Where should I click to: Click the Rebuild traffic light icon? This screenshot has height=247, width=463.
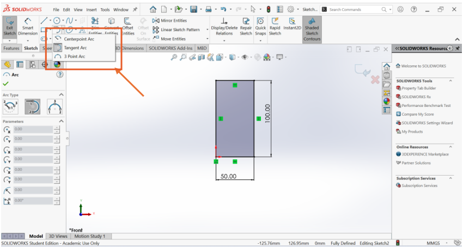pos(269,9)
